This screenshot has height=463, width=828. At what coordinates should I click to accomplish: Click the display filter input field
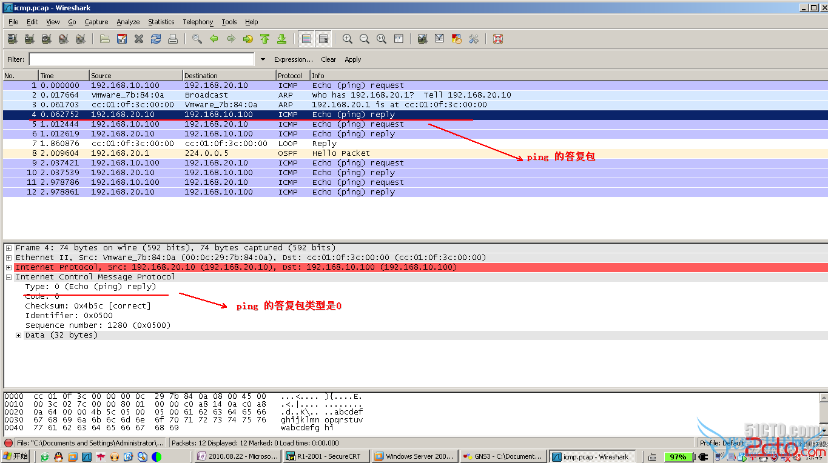point(141,59)
